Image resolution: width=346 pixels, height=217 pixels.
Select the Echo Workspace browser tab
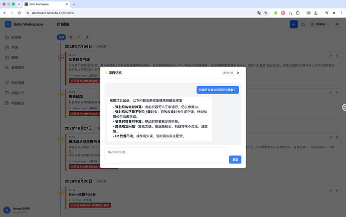click(x=46, y=4)
